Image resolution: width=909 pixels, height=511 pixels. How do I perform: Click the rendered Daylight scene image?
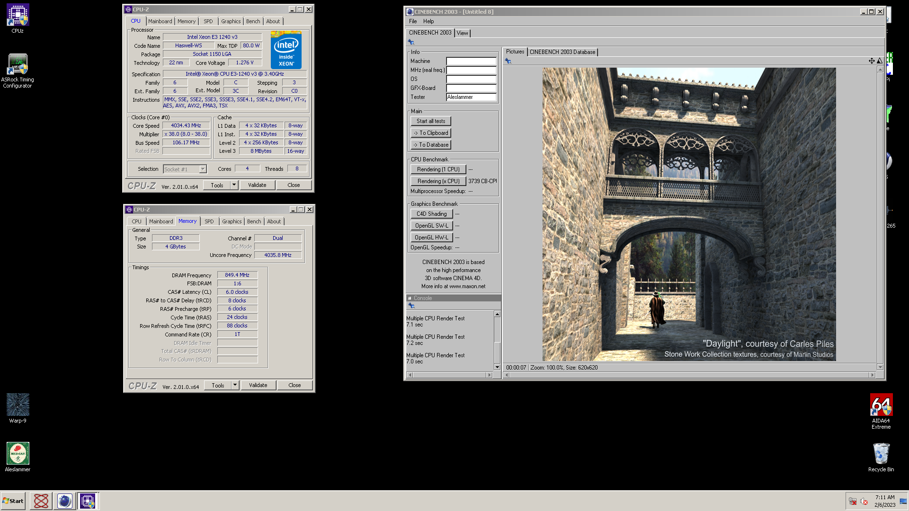[689, 214]
